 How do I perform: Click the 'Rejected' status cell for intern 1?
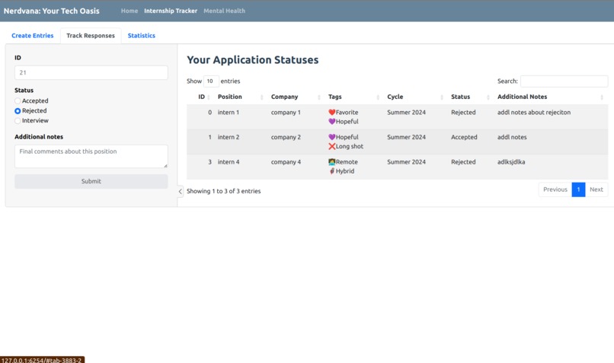[x=463, y=113]
